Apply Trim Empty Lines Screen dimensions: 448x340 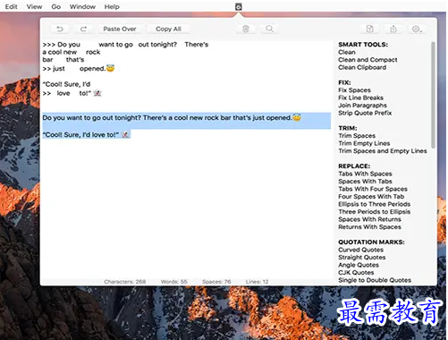[364, 143]
